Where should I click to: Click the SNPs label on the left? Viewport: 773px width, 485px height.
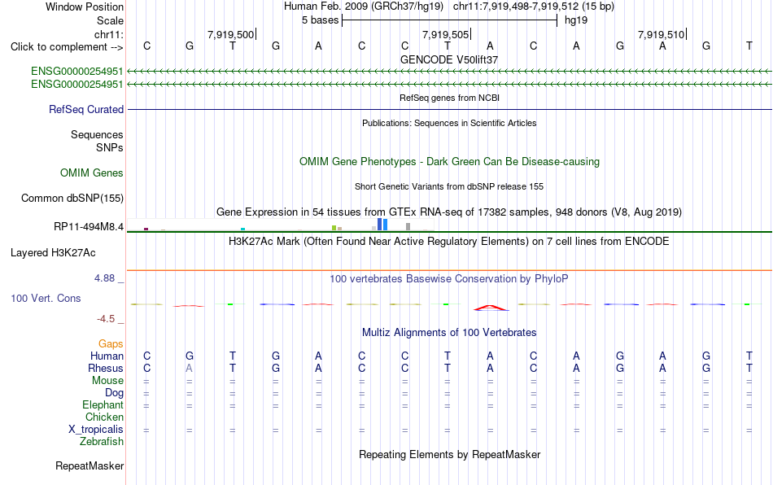point(110,147)
